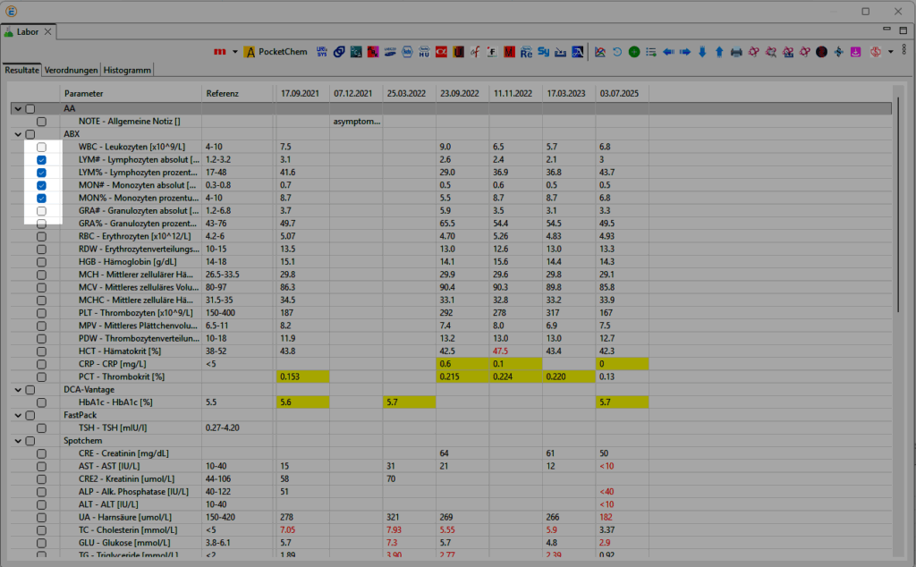
Task: Click the printer icon in toolbar
Action: (736, 52)
